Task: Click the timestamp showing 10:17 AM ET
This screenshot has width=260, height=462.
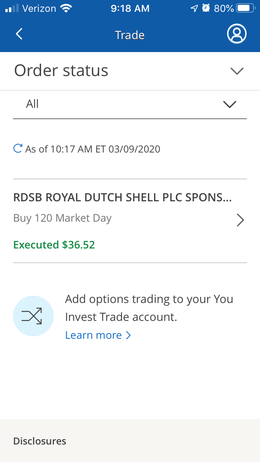Action: tap(93, 149)
